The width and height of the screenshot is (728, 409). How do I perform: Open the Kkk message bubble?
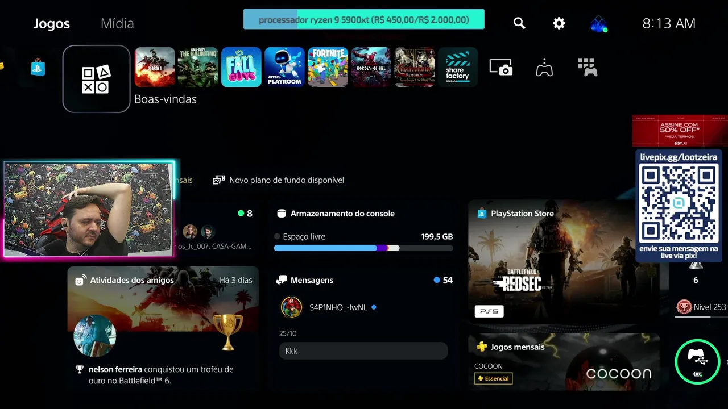point(363,351)
